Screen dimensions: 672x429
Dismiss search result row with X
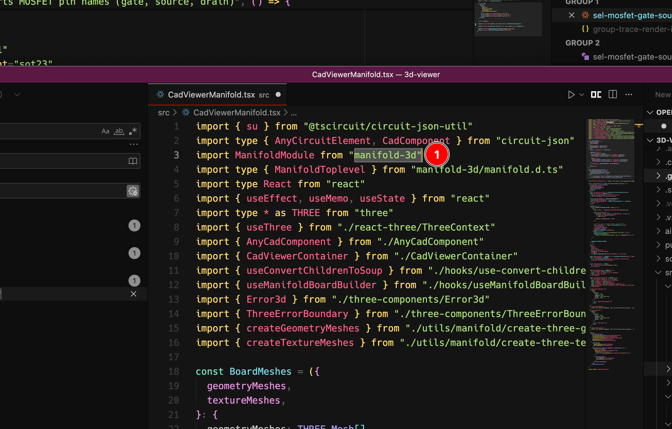click(x=134, y=294)
